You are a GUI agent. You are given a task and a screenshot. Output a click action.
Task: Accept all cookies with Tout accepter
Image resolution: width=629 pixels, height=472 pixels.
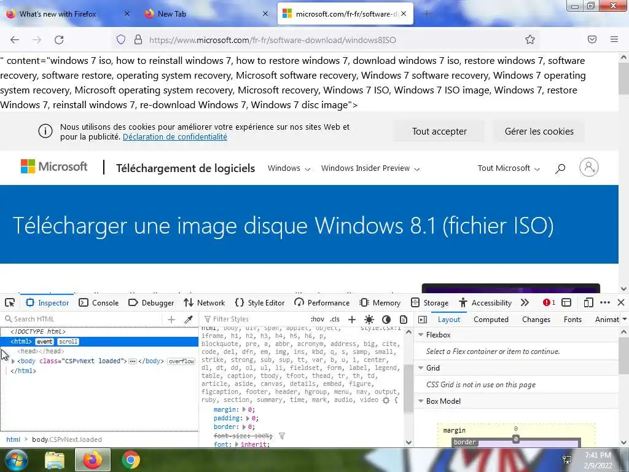tap(439, 132)
